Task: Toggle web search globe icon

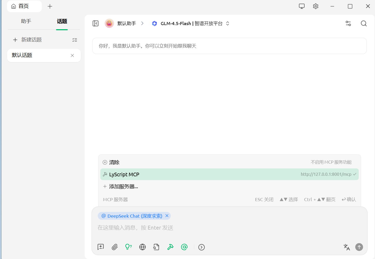Action: 142,247
